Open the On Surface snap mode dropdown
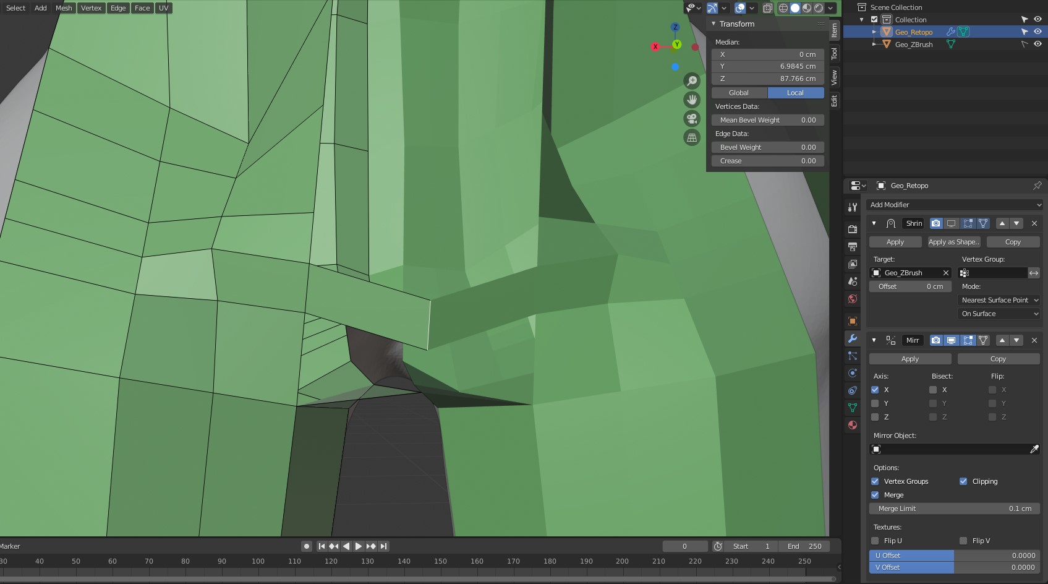1048x584 pixels. click(x=999, y=314)
